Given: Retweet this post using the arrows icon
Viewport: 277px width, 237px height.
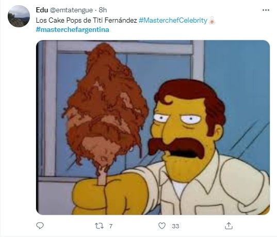Looking at the screenshot, I should click(x=99, y=226).
